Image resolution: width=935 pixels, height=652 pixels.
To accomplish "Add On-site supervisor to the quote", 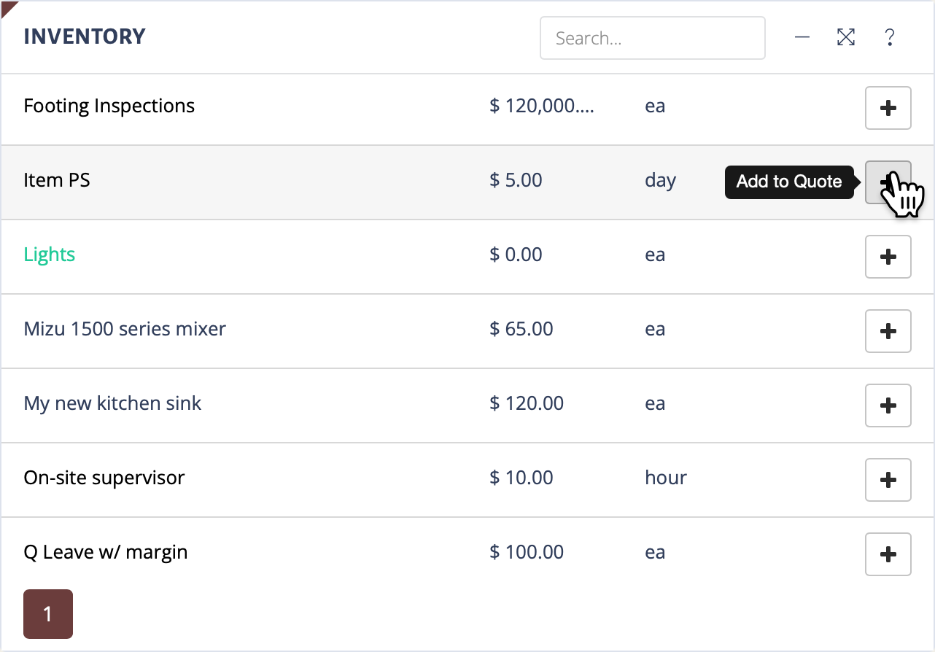I will tap(888, 480).
